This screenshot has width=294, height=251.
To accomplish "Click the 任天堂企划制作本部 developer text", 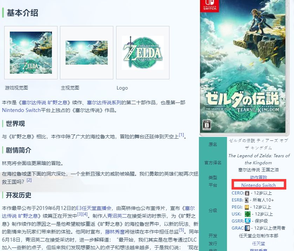I will [x=259, y=236].
